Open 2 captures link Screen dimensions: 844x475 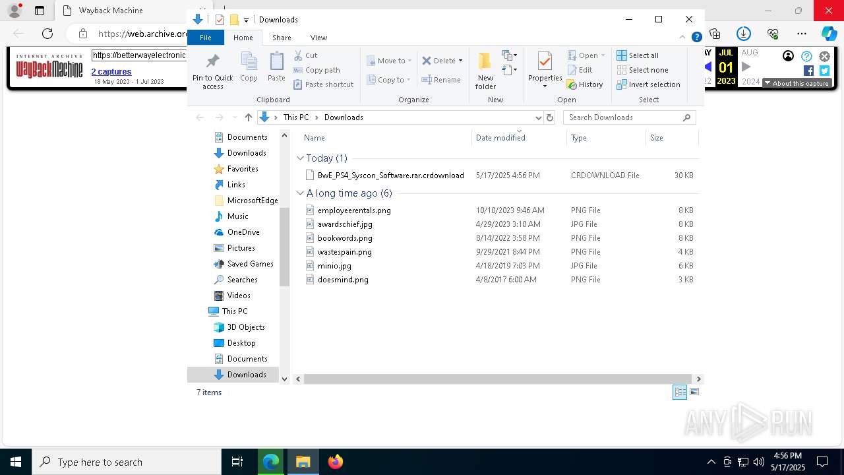111,71
